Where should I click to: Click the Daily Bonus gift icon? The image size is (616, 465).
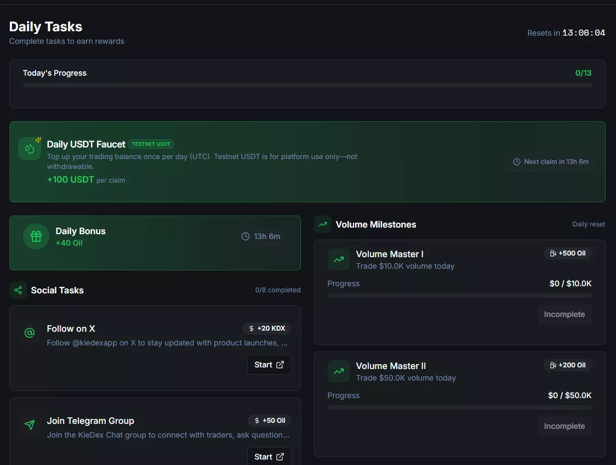36,236
